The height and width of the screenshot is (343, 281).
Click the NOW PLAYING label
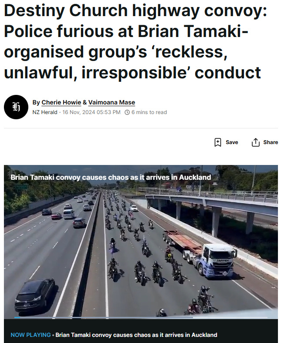click(30, 335)
